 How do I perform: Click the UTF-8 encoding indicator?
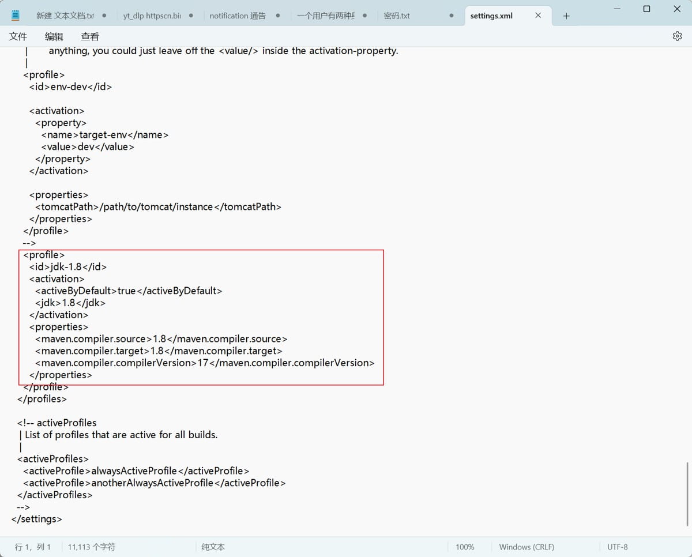point(617,547)
